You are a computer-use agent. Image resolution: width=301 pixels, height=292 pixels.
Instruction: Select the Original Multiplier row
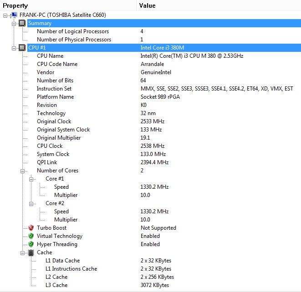(x=150, y=138)
